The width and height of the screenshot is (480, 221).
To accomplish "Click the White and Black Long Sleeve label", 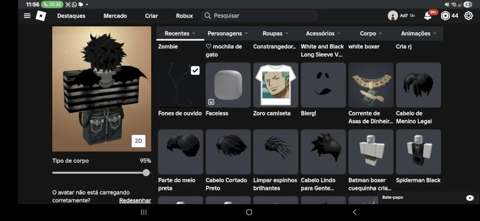I will tap(322, 50).
